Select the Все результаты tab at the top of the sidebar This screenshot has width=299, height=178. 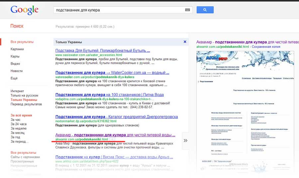(22, 42)
